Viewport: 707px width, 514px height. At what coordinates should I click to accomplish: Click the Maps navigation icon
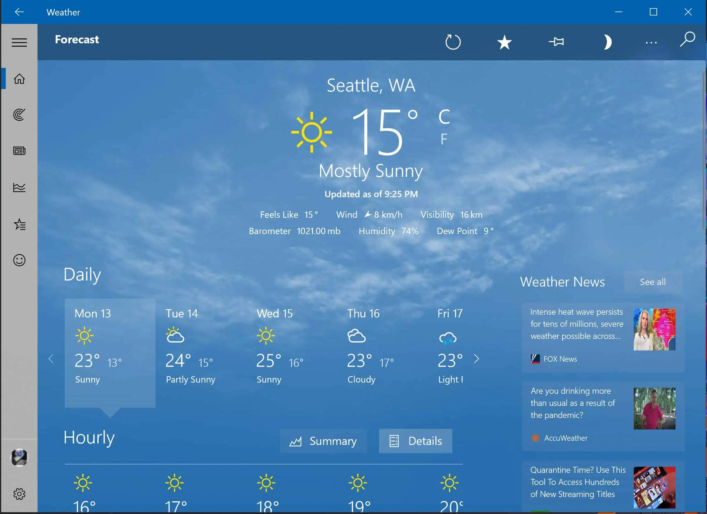(x=19, y=115)
